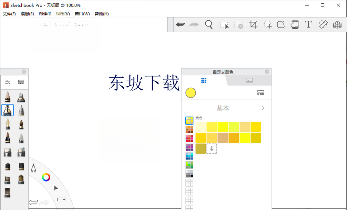
Task: Click the cursor arrow in the lagoon
Action: pos(56,188)
